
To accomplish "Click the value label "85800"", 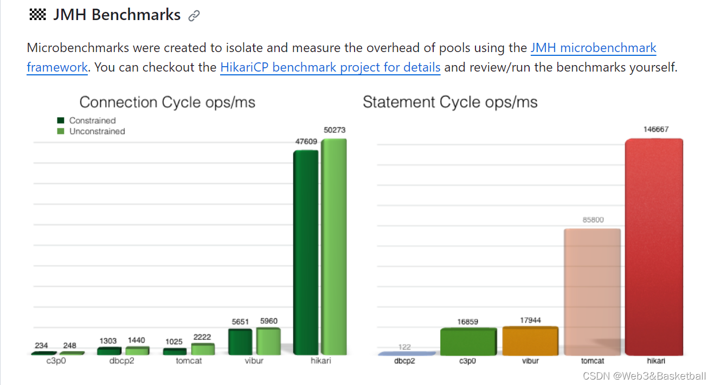I will pyautogui.click(x=593, y=220).
